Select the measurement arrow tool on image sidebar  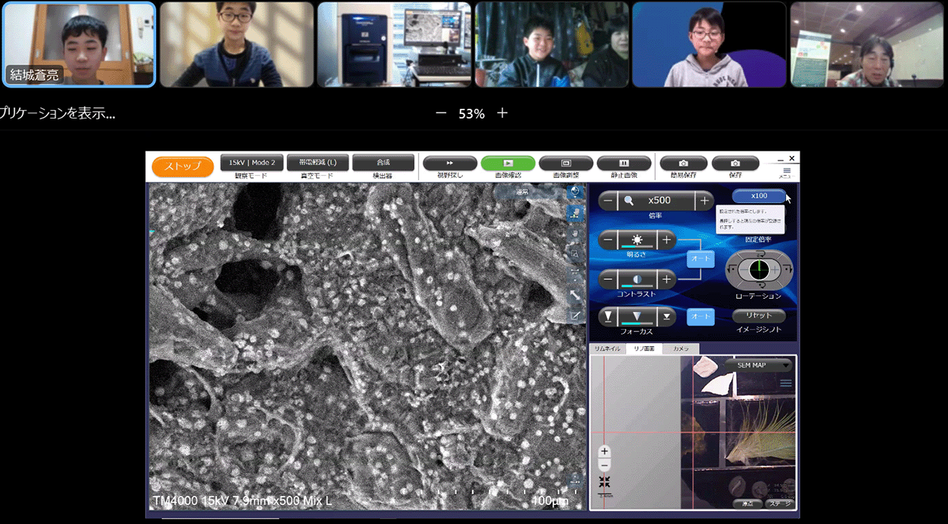coord(575,294)
